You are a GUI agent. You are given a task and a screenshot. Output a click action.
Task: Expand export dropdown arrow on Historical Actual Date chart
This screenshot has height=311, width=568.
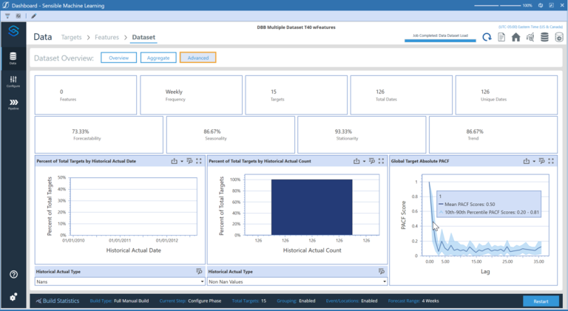(x=181, y=160)
